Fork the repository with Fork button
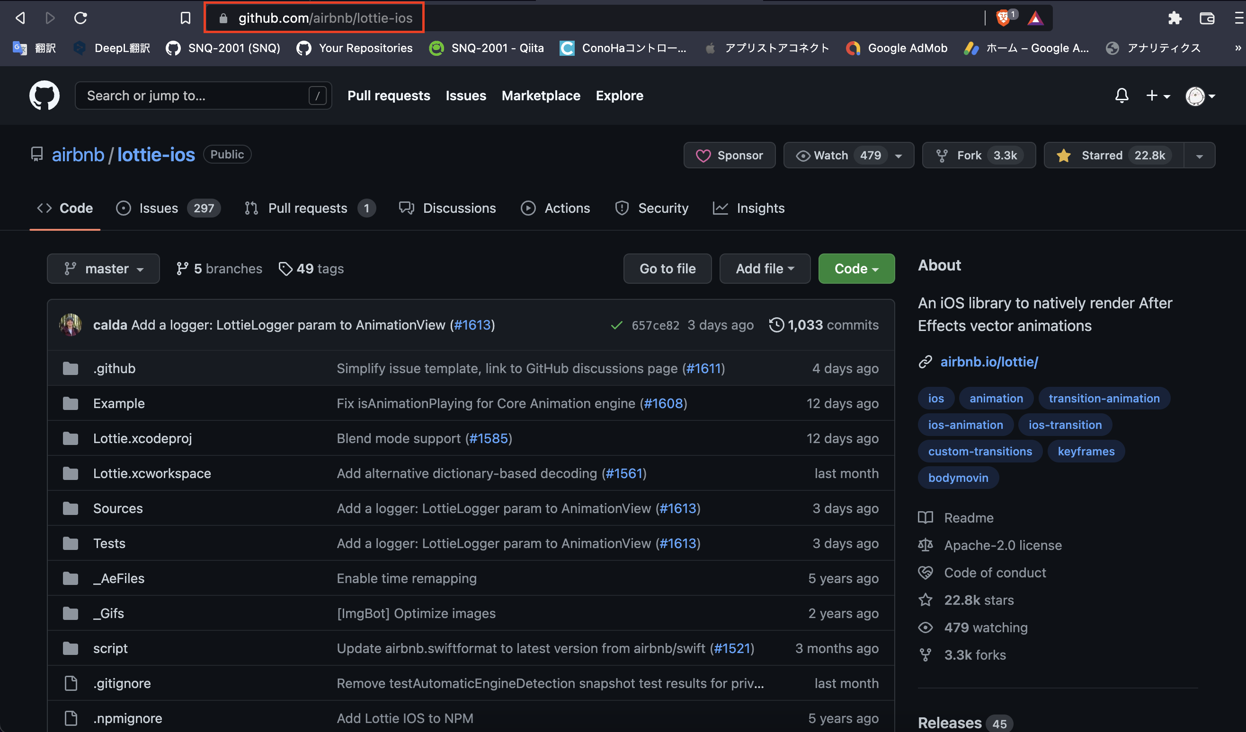 tap(979, 156)
